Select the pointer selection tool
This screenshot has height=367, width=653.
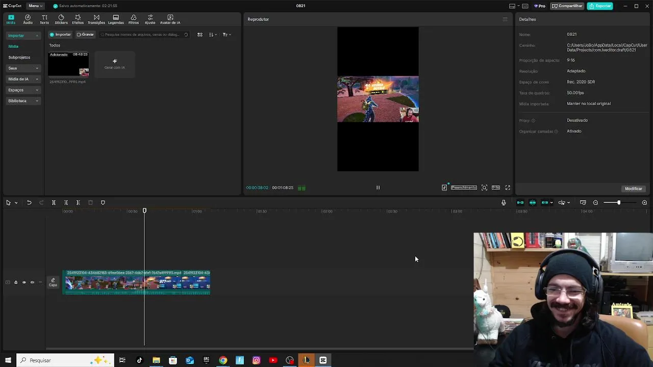8,203
